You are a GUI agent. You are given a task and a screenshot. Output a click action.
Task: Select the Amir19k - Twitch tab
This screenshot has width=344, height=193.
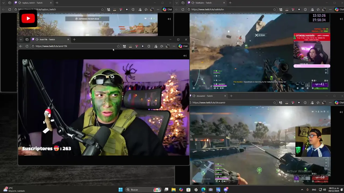(51, 39)
